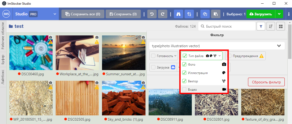Open the Загрузить dropdown arrow
This screenshot has width=292, height=124.
click(279, 14)
